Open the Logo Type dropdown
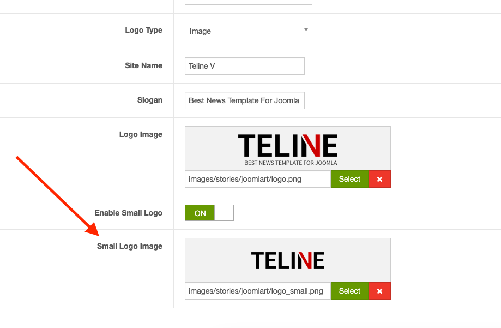 point(248,31)
